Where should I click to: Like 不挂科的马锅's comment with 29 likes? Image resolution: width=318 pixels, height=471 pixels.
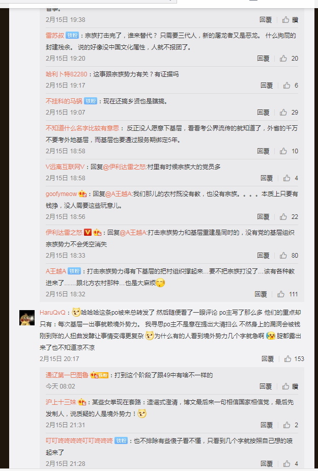point(283,113)
